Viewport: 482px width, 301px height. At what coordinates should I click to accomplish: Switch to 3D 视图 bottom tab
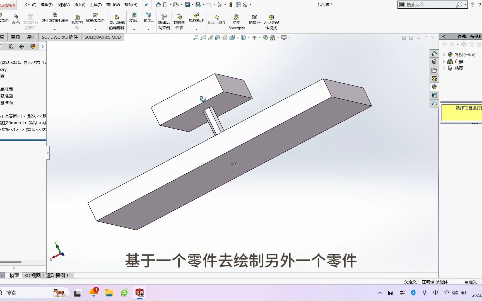coord(33,275)
